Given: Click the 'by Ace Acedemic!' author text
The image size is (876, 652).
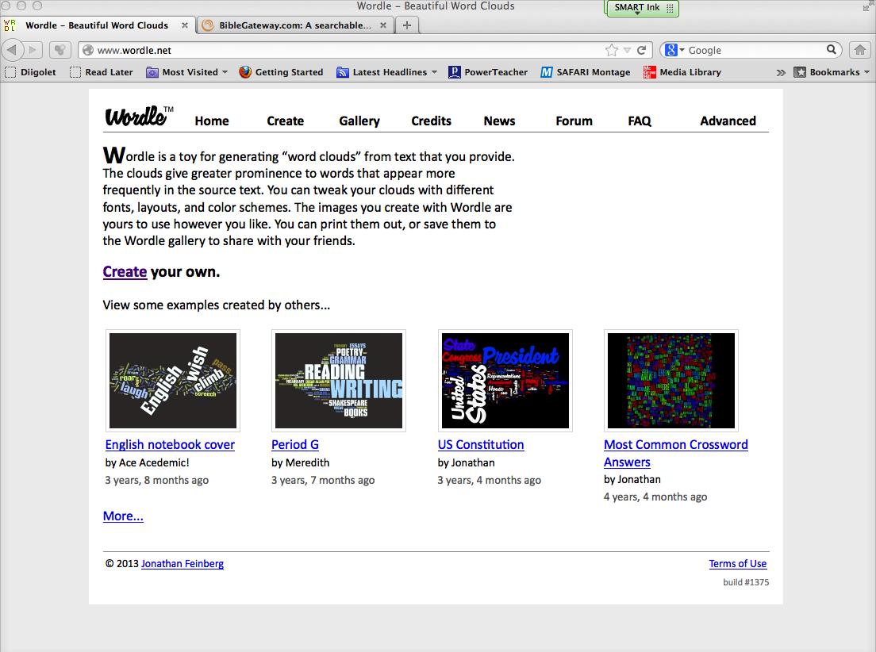Looking at the screenshot, I should pos(147,462).
